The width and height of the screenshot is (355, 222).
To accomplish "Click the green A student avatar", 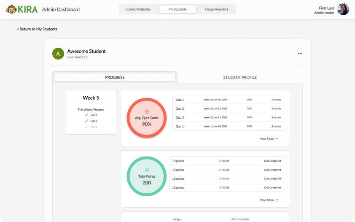I will pos(58,54).
